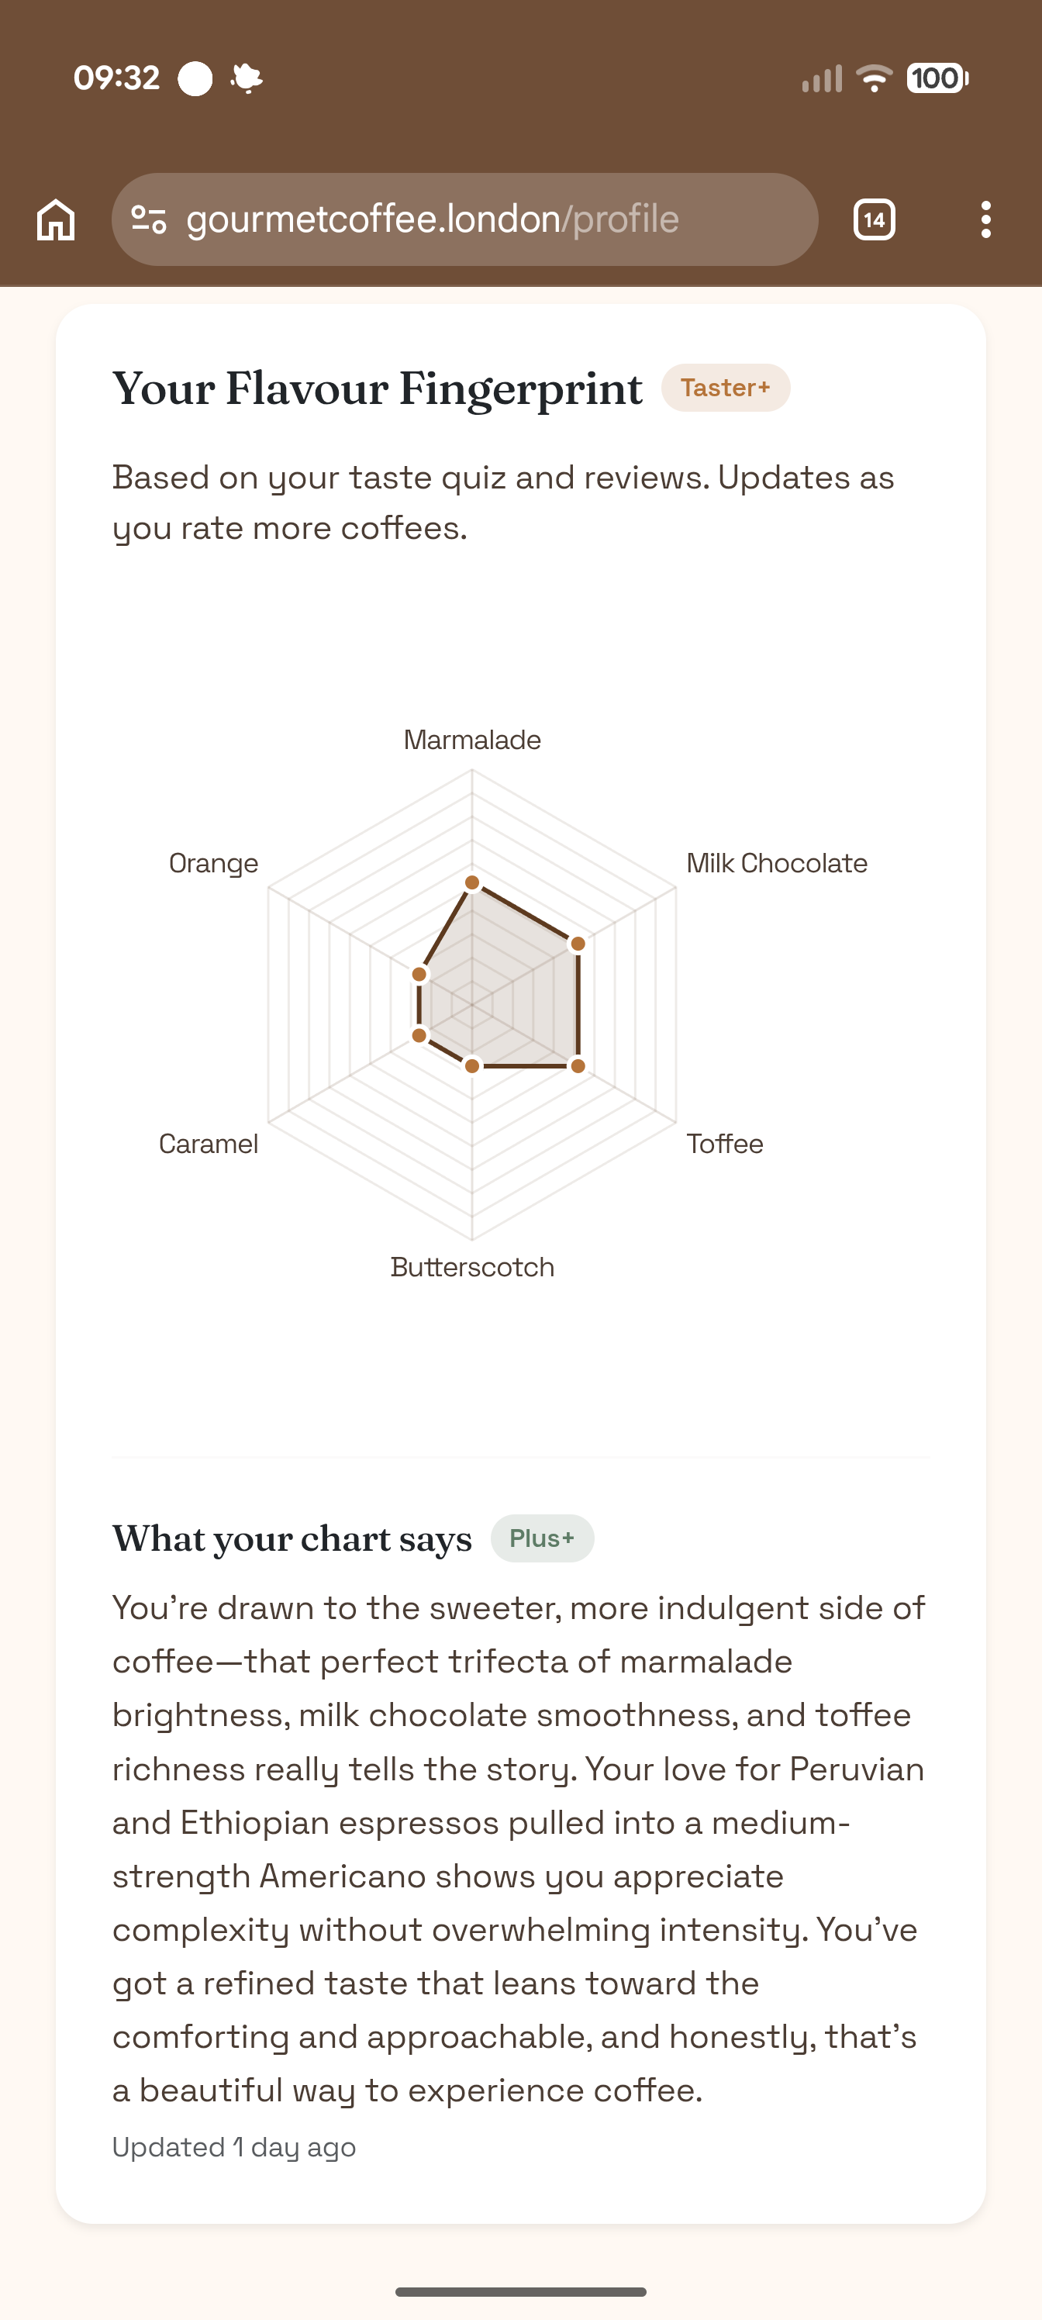Tap the Taster+ badge beside the heading
This screenshot has height=2320, width=1042.
[x=726, y=387]
